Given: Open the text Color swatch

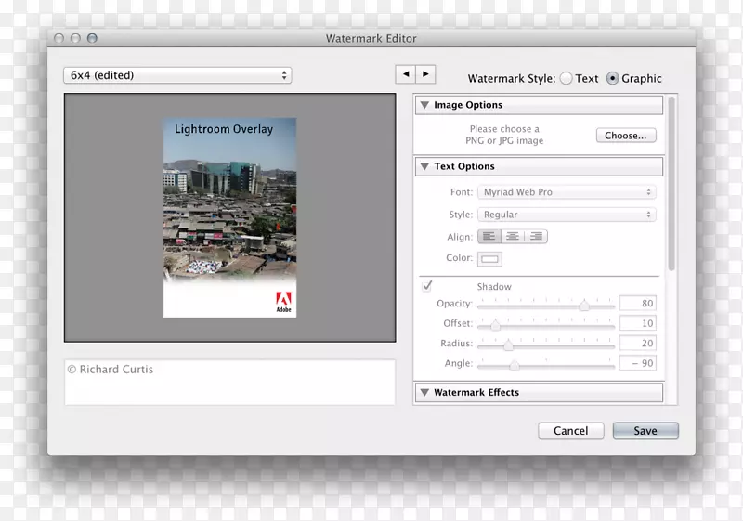Looking at the screenshot, I should [489, 259].
